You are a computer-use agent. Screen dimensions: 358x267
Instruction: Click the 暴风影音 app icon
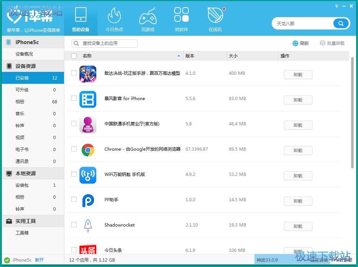click(x=88, y=99)
